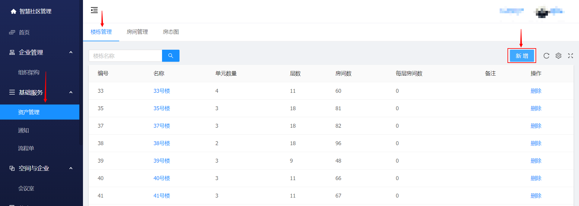Collapse the 基础服务 menu section

71,92
